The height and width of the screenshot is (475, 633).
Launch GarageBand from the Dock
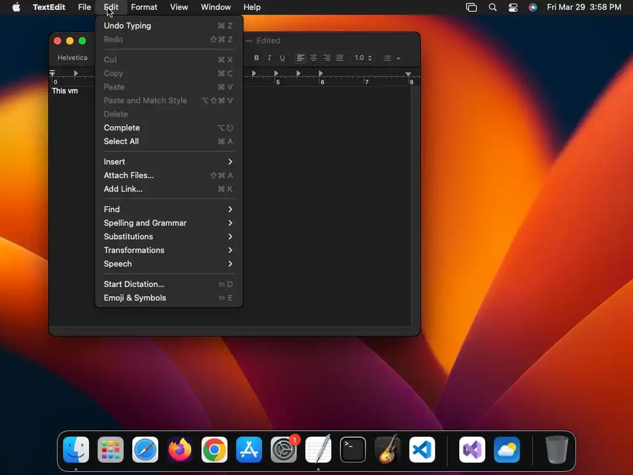(388, 450)
